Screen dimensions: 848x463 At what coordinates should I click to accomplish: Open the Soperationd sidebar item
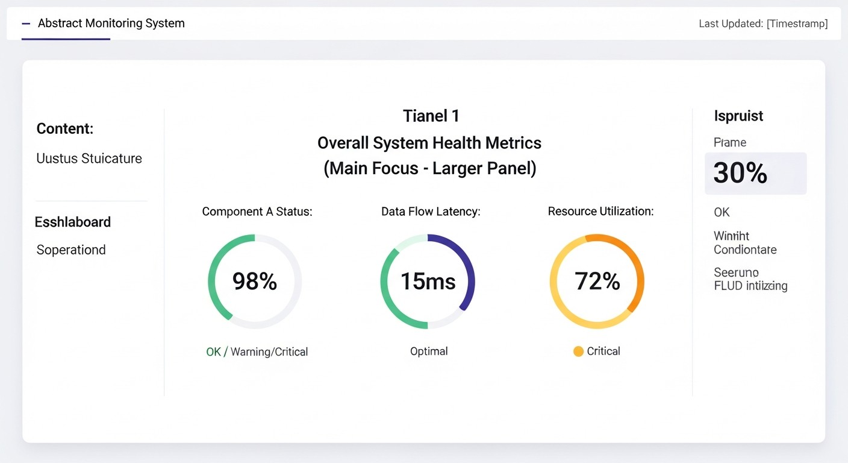71,250
